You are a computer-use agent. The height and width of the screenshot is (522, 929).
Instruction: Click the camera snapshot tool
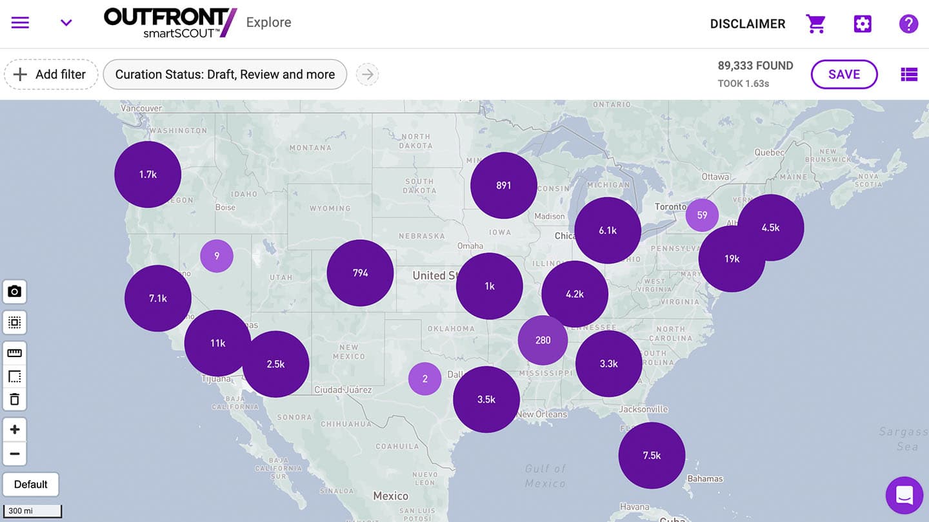point(14,292)
